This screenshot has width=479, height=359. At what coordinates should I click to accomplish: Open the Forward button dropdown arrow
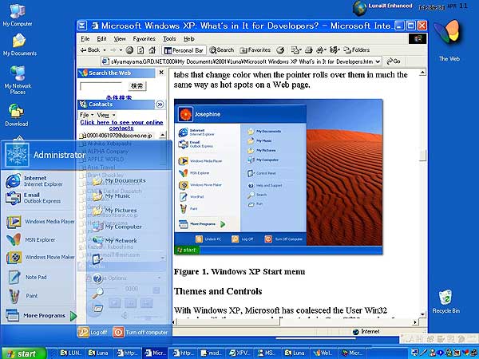point(121,50)
